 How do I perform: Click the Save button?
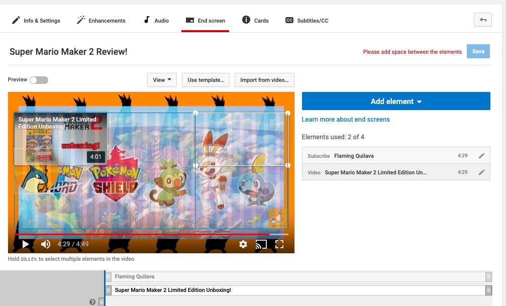pos(478,51)
